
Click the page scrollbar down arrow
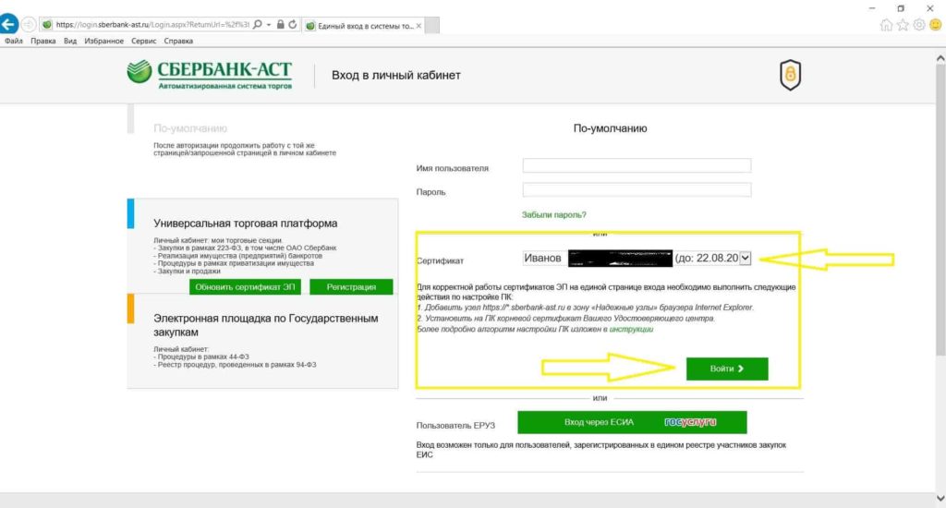point(940,499)
